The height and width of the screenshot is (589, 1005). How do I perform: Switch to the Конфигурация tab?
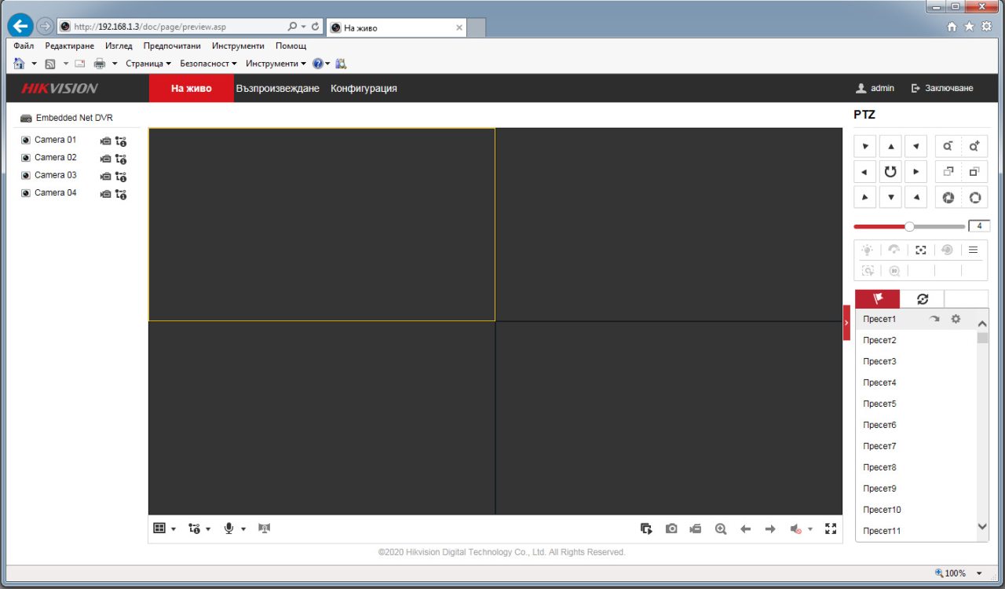364,89
